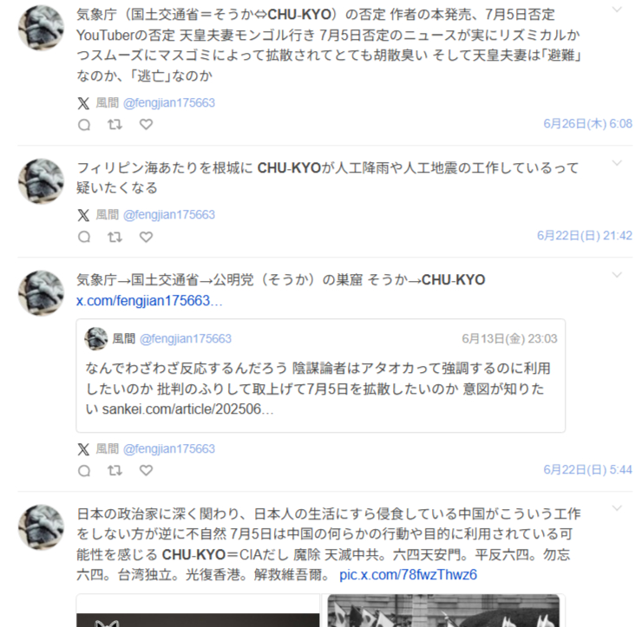The height and width of the screenshot is (627, 635).
Task: Open the quoted tweet from 6月13日(金) 23:03
Action: pos(321,376)
